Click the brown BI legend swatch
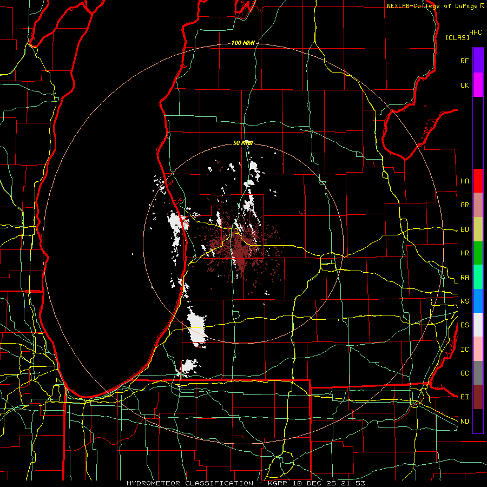487x487 pixels. [478, 397]
